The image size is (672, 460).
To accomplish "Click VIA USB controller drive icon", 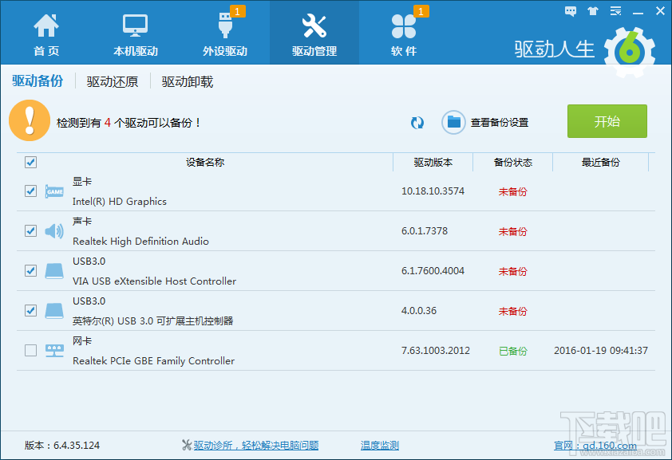I will 54,271.
